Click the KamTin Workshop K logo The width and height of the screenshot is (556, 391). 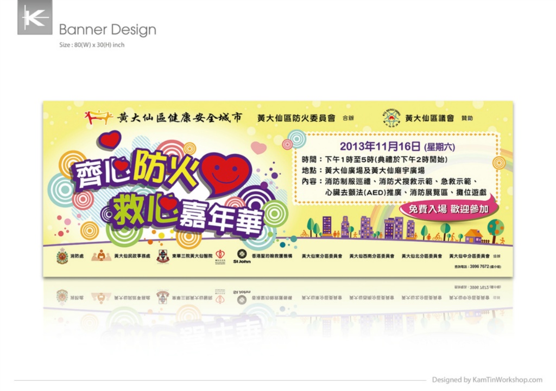pos(35,18)
